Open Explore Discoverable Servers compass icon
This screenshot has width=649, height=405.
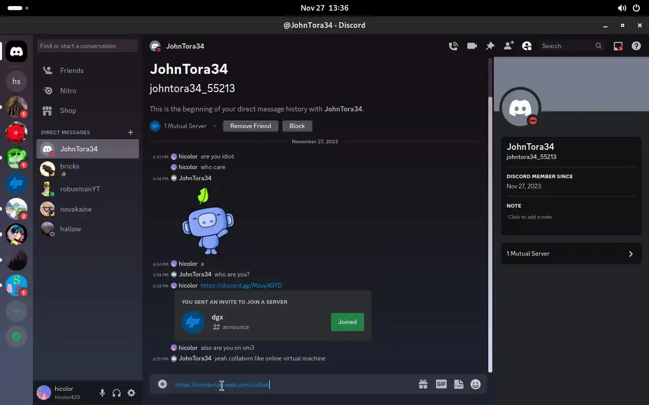click(17, 337)
